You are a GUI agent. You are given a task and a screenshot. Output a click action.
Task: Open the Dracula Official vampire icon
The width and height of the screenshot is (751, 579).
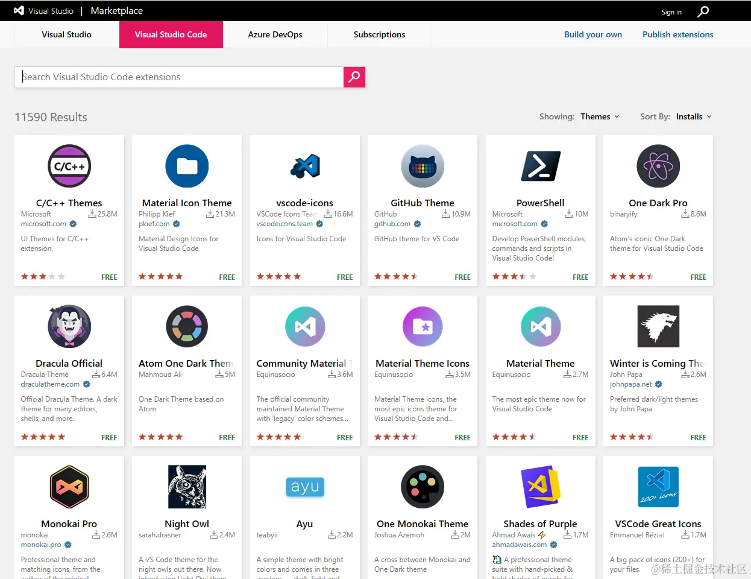click(69, 326)
